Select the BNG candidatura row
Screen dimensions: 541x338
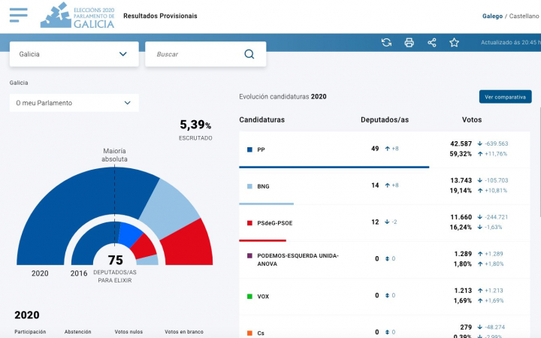tap(385, 186)
